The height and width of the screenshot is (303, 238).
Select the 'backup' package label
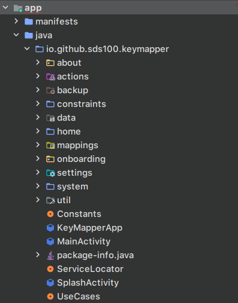coord(73,90)
